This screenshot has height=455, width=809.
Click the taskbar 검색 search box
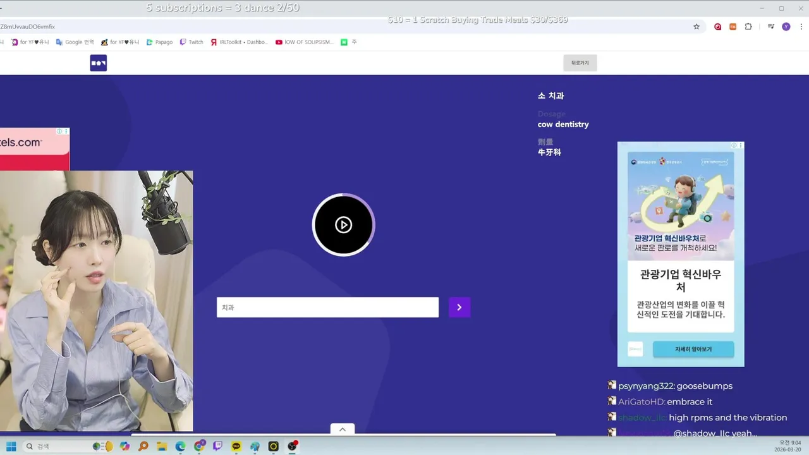[68, 446]
